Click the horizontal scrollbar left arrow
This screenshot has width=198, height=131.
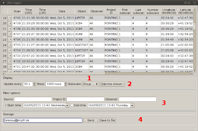[3, 73]
